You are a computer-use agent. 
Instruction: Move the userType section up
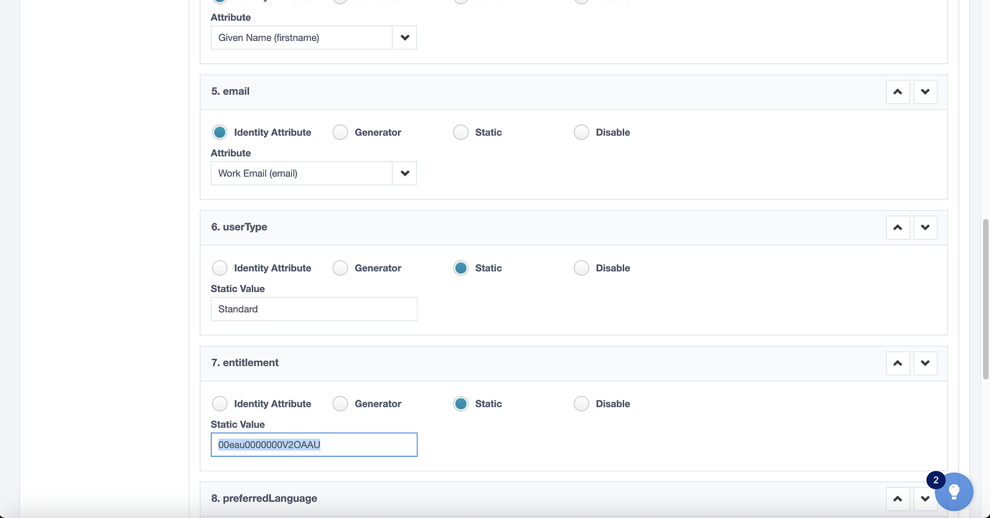pyautogui.click(x=897, y=227)
